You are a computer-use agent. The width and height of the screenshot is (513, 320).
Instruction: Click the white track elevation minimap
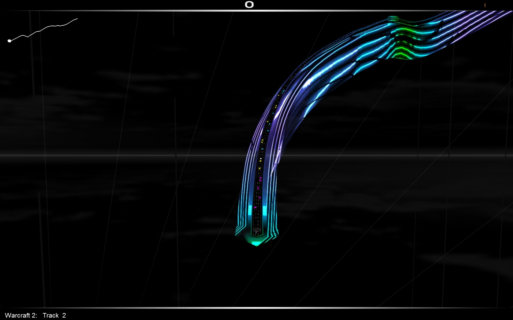[43, 30]
